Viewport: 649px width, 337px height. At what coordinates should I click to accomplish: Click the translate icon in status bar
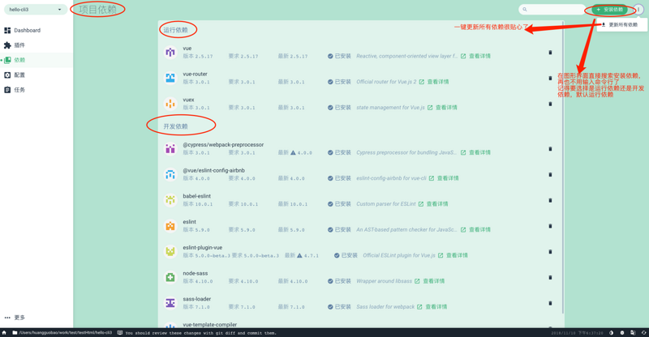coord(633,332)
